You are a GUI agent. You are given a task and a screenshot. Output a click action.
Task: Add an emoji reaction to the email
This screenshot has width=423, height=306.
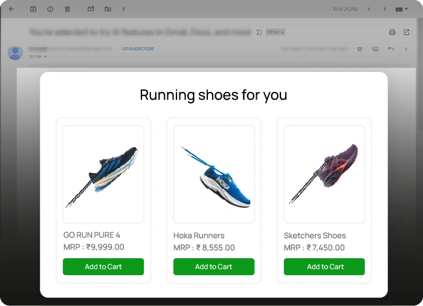point(375,49)
